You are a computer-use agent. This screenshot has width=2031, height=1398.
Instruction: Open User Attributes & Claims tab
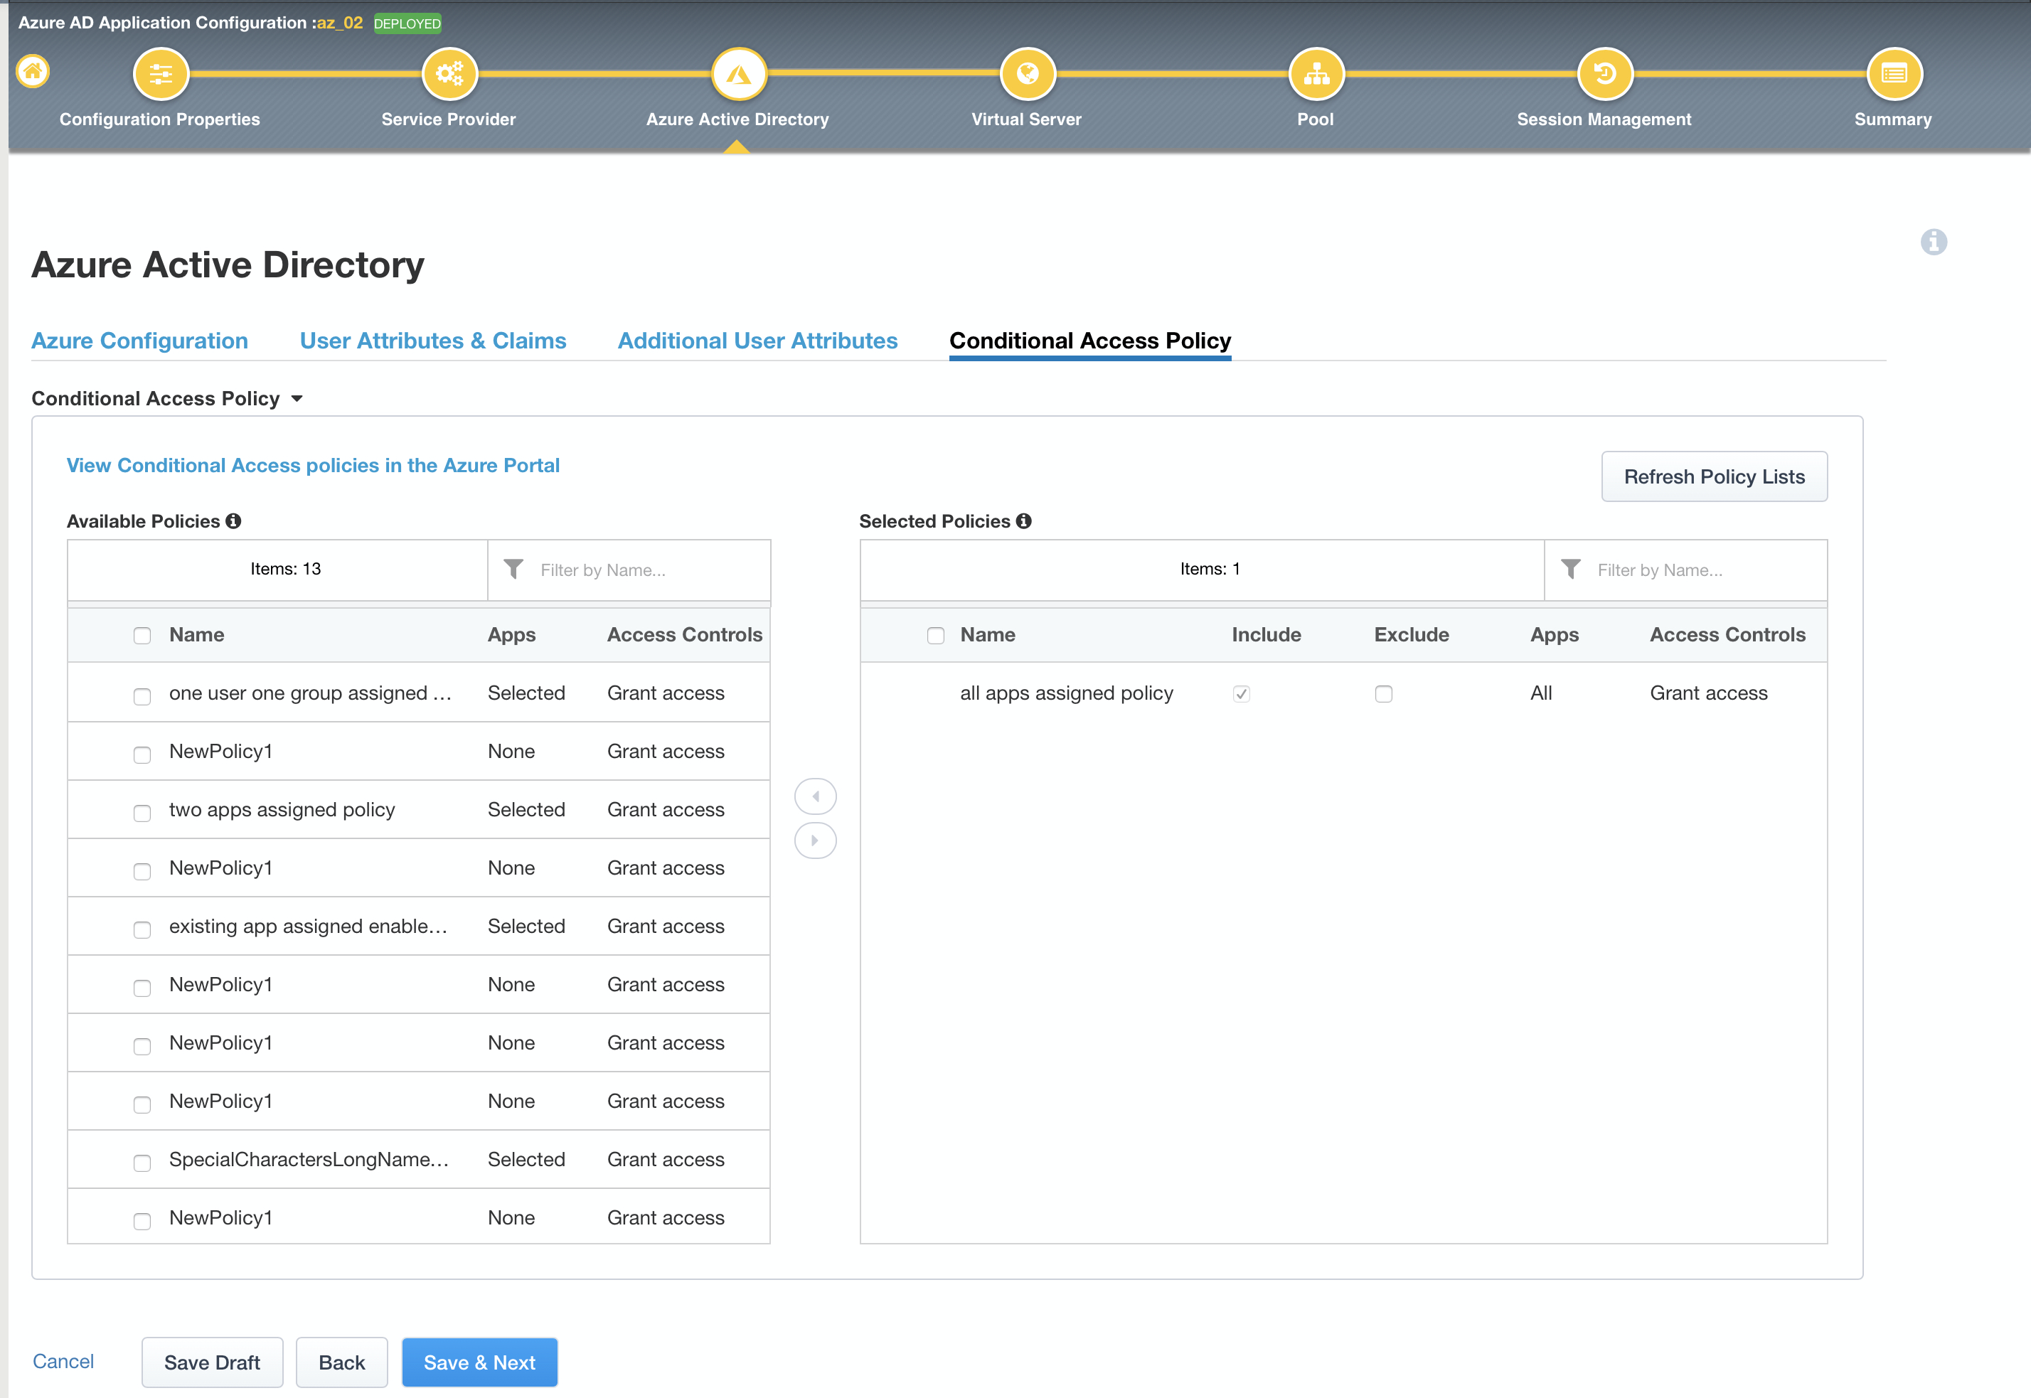(x=432, y=341)
